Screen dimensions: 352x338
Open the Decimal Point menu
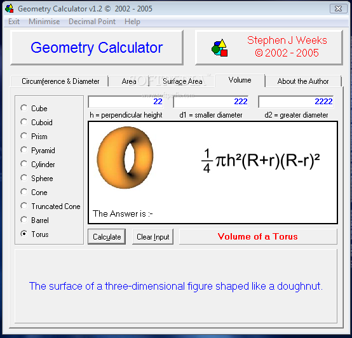pos(92,22)
